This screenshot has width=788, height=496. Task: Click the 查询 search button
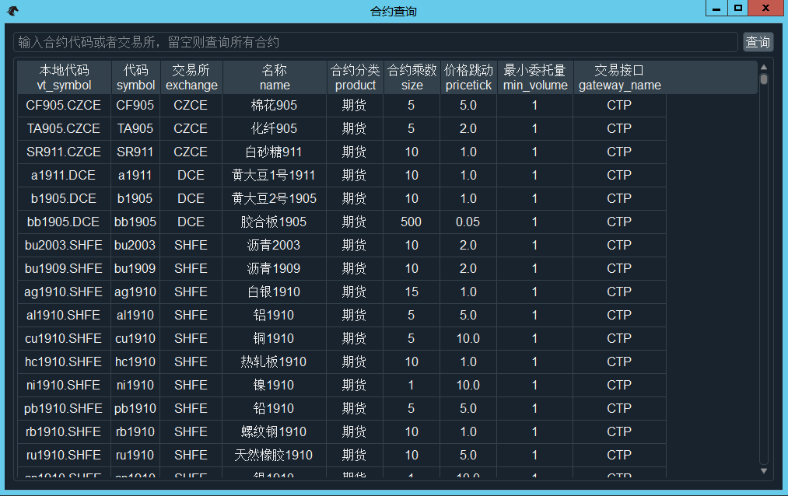757,42
